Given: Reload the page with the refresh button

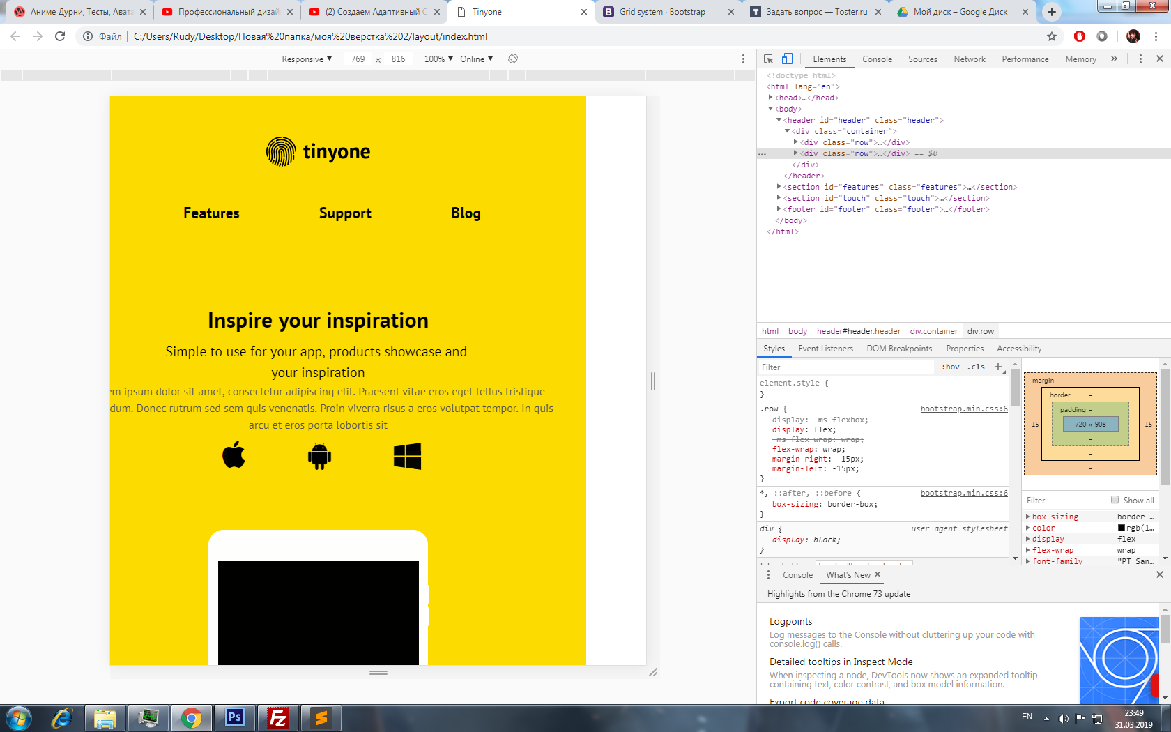Looking at the screenshot, I should pos(60,36).
